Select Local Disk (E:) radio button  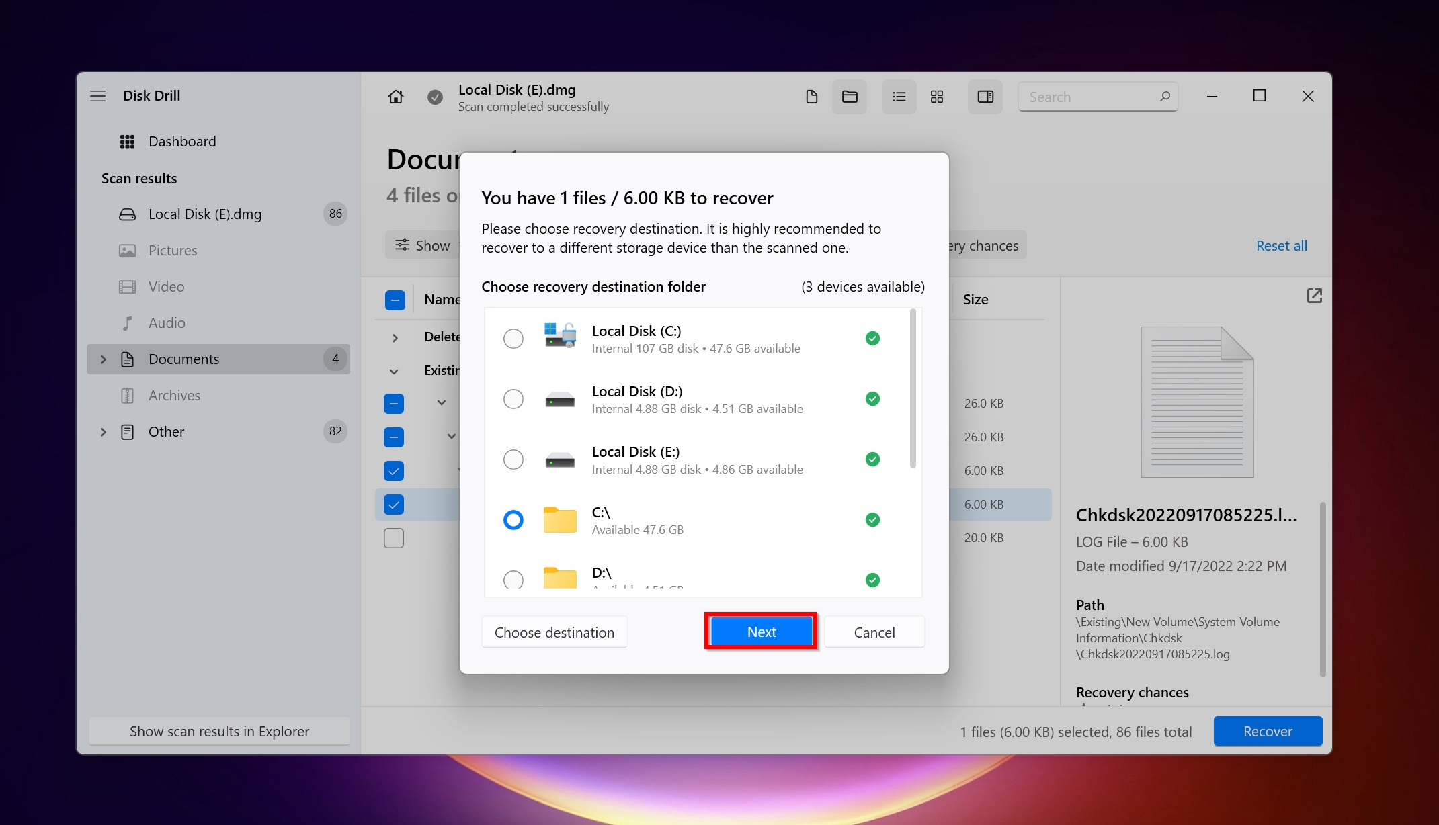point(514,458)
